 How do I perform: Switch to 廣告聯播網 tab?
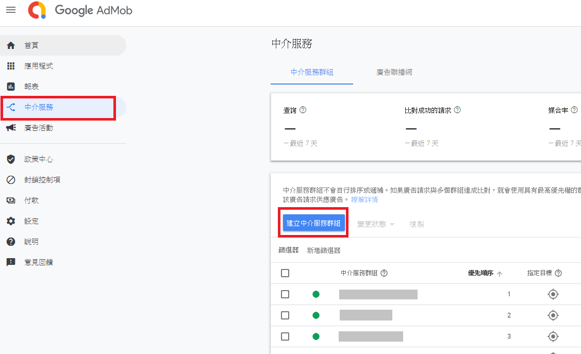point(394,73)
